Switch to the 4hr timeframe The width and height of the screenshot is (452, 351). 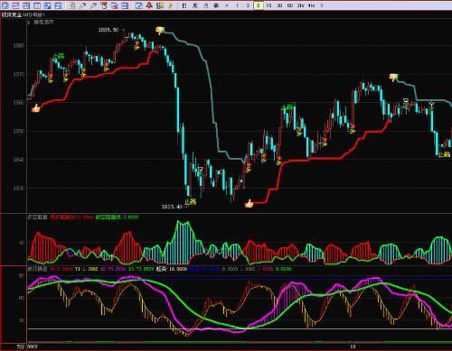311,5
